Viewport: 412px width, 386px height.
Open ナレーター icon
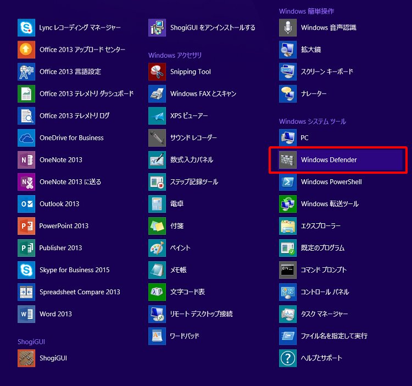point(288,93)
